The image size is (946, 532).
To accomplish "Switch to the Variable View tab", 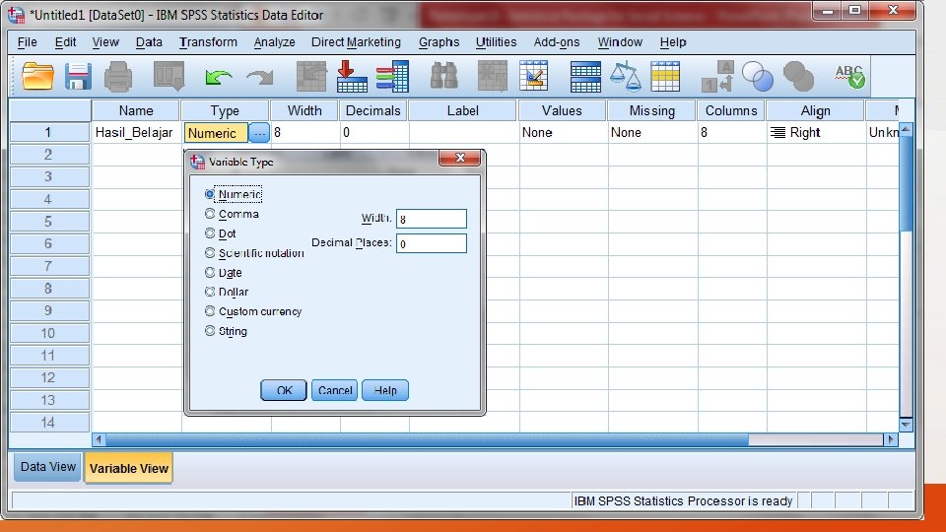I will tap(129, 469).
